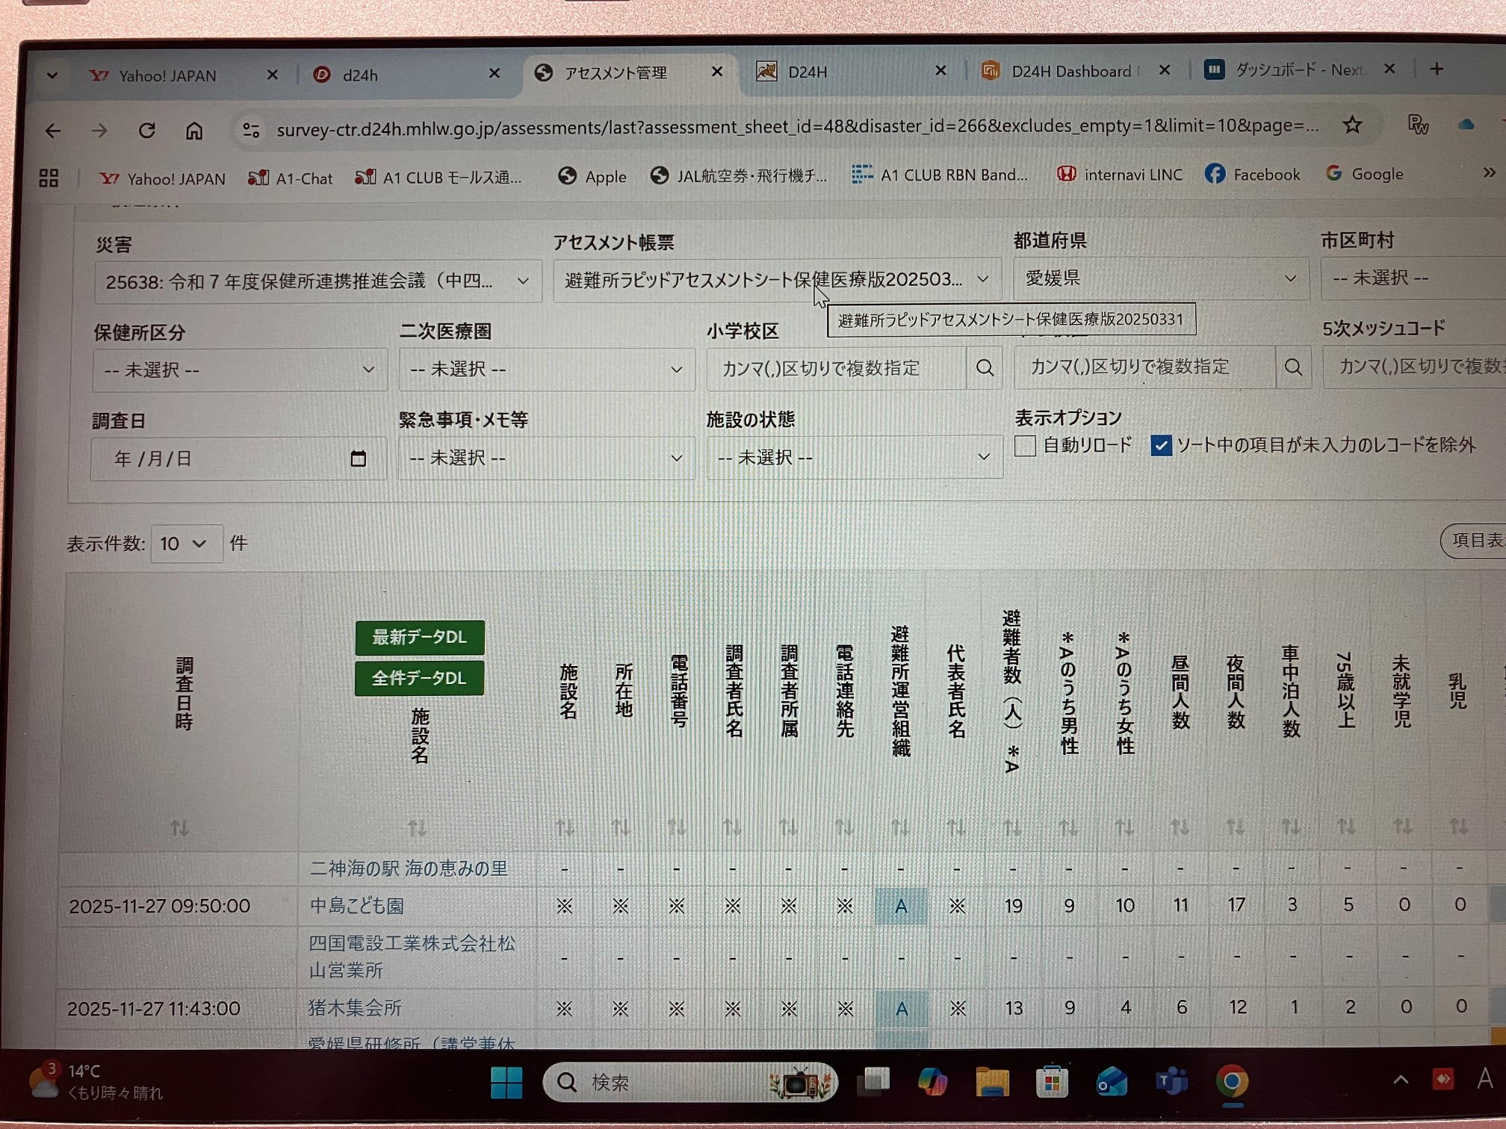Sort by 避難者数 column arrows
Viewport: 1506px width, 1129px height.
point(1012,827)
